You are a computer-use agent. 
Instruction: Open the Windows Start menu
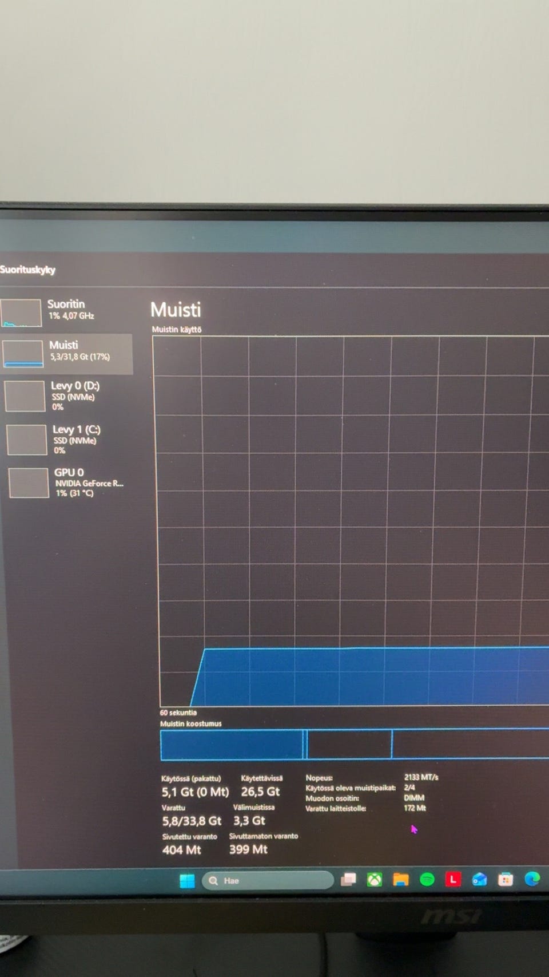click(x=187, y=881)
